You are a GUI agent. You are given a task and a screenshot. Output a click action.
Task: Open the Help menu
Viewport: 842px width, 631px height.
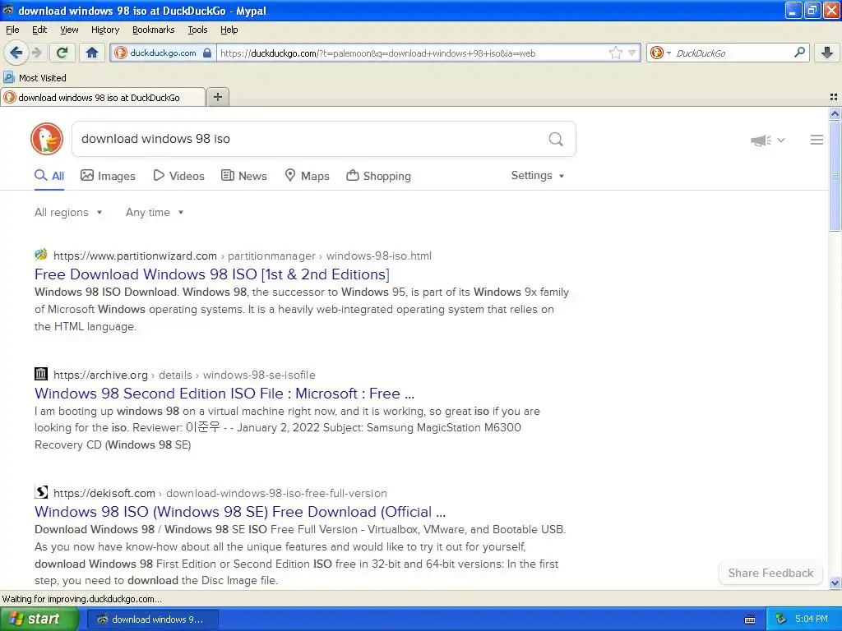point(229,30)
